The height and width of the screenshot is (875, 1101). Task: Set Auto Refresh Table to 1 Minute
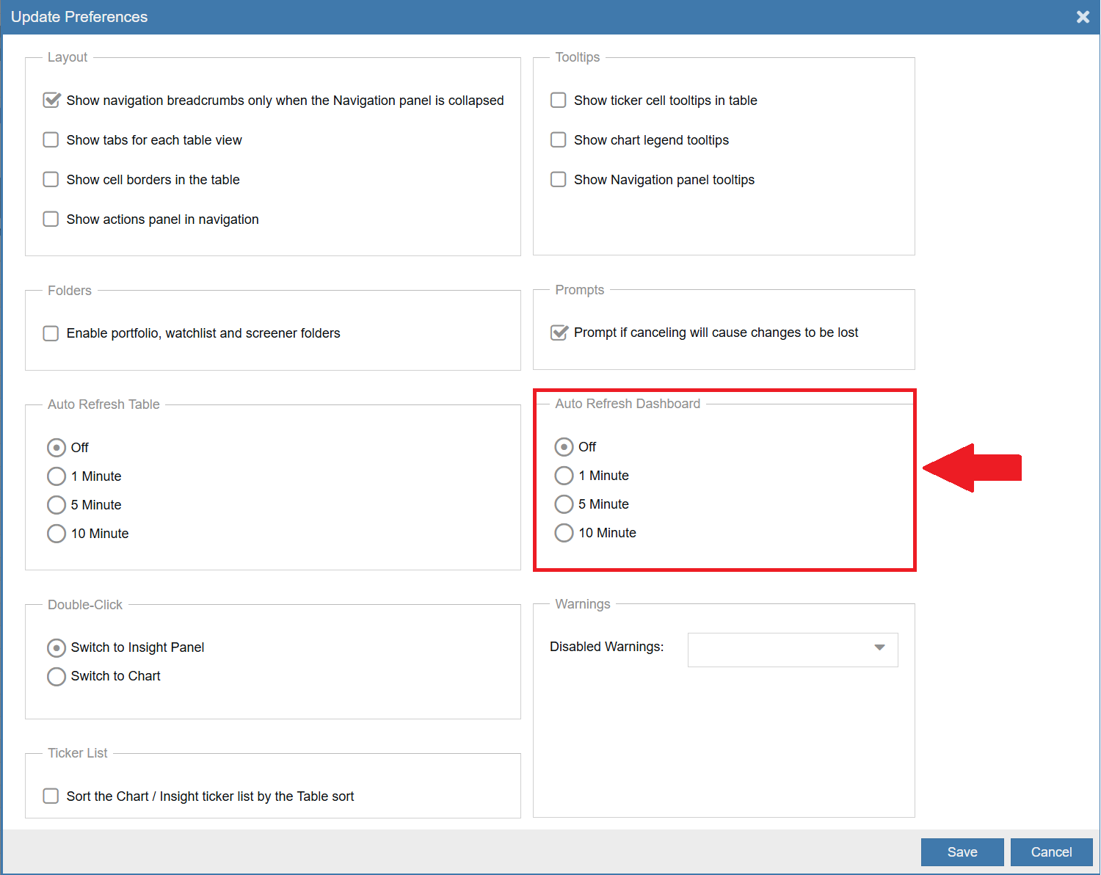[57, 476]
